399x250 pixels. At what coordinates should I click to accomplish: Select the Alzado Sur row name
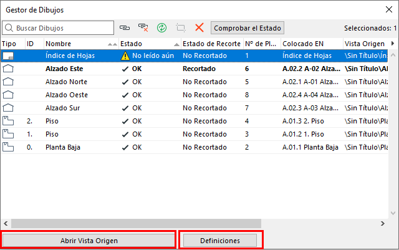pyautogui.click(x=62, y=108)
